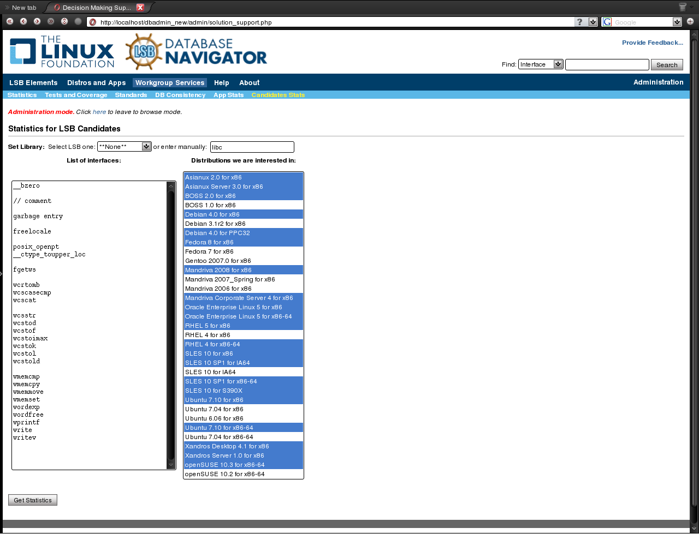Click the grey stop loading button

[78, 21]
